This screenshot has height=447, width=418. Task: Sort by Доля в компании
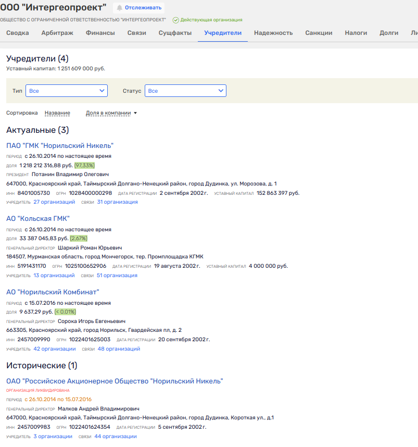108,113
